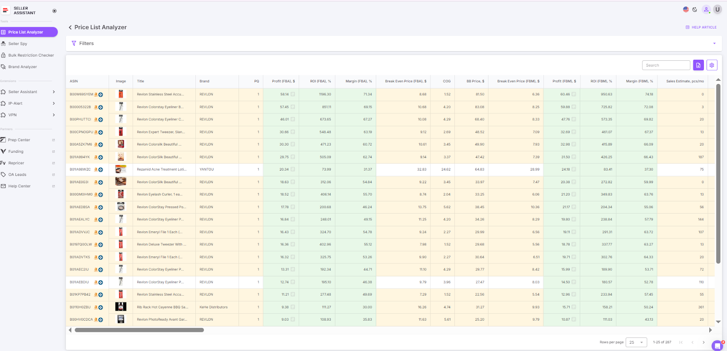
Task: Click calculator icon beside FBM profit 15.71
Action: [x=574, y=307]
